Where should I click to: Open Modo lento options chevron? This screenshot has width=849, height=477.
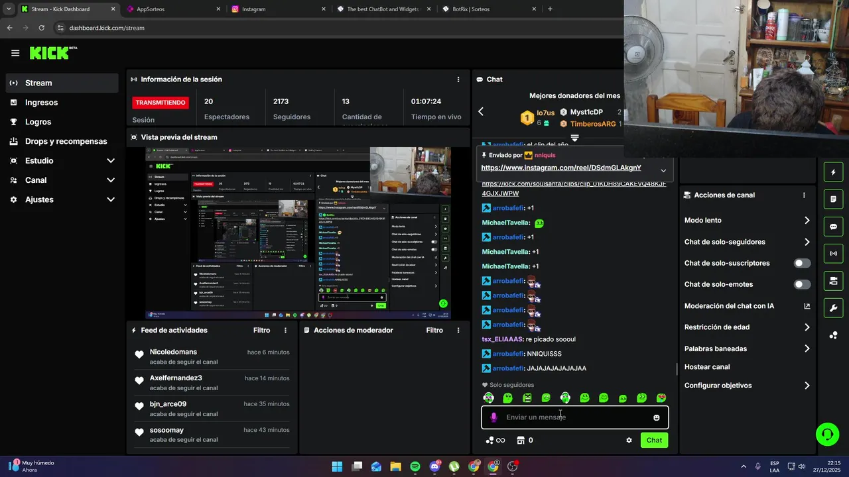807,221
